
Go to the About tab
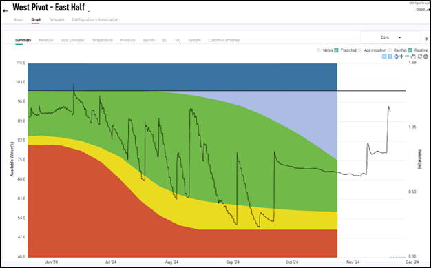point(19,19)
